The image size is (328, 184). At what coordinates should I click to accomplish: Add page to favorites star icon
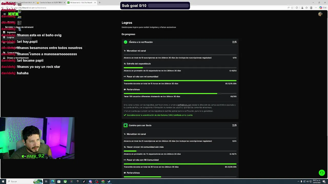coord(292,8)
